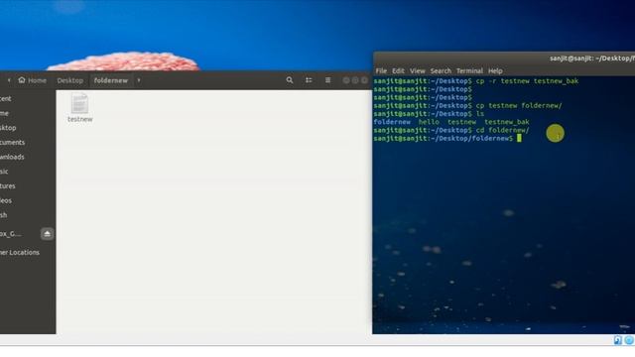Image resolution: width=635 pixels, height=357 pixels.
Task: Go back using the path bar left arrow
Action: click(x=9, y=80)
